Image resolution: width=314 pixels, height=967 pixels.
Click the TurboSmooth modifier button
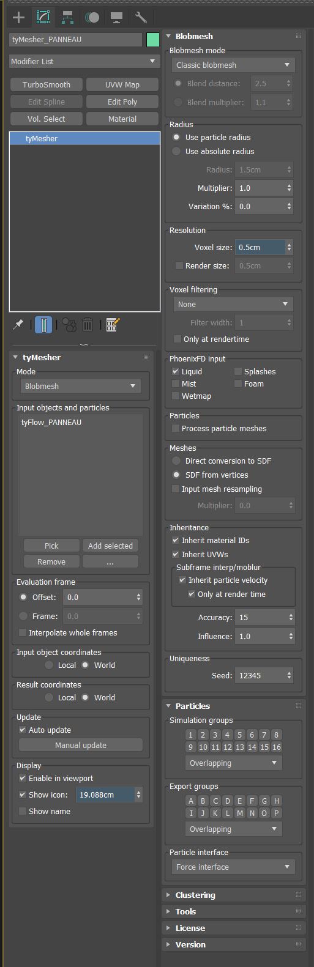pos(47,84)
